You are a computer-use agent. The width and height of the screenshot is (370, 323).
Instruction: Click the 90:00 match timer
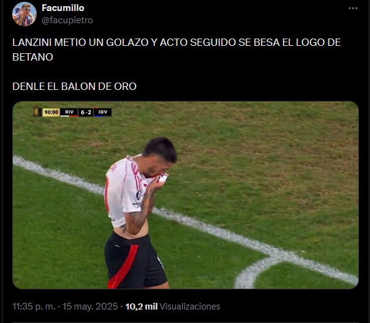[x=51, y=113]
